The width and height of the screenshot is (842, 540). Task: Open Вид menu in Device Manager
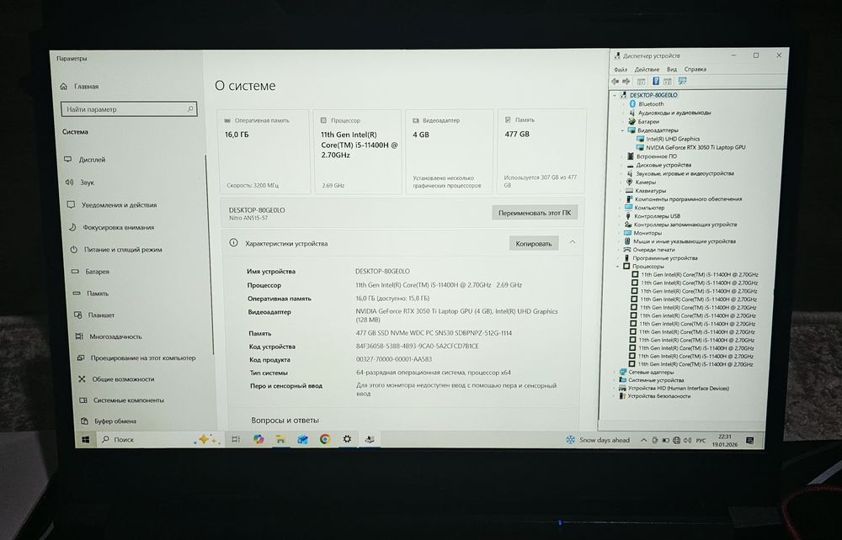pos(671,69)
